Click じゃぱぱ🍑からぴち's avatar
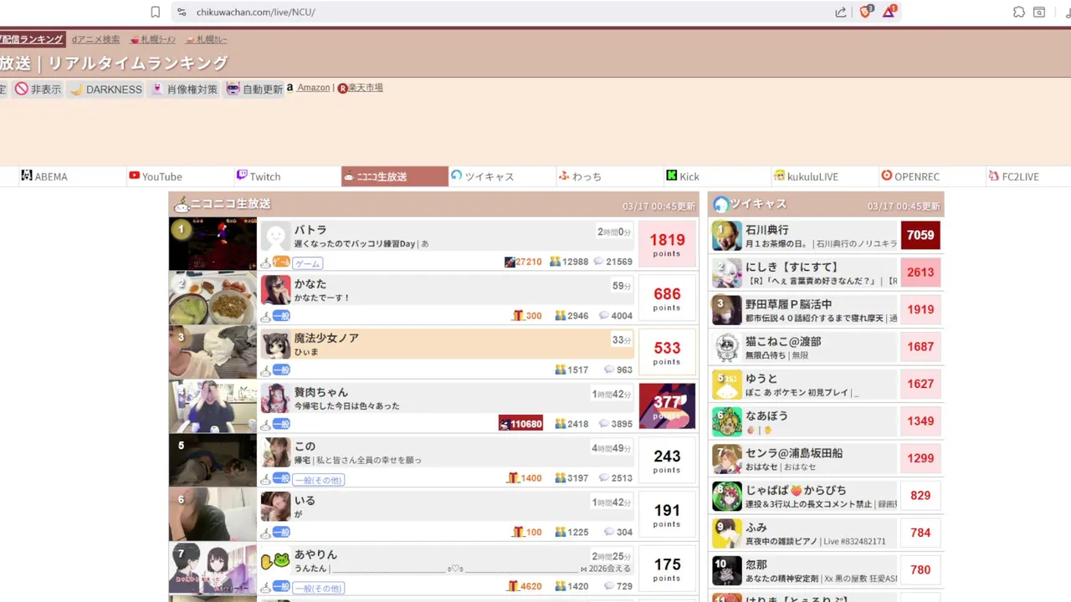 727,496
